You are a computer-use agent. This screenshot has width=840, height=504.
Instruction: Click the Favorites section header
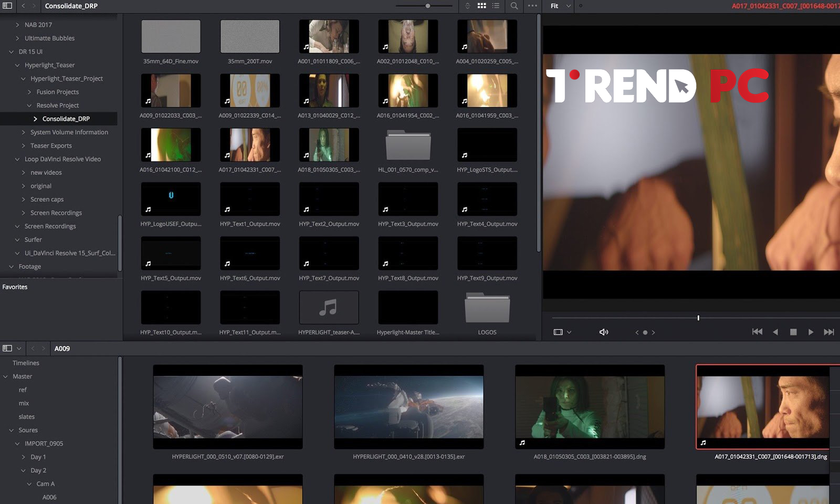(x=15, y=287)
